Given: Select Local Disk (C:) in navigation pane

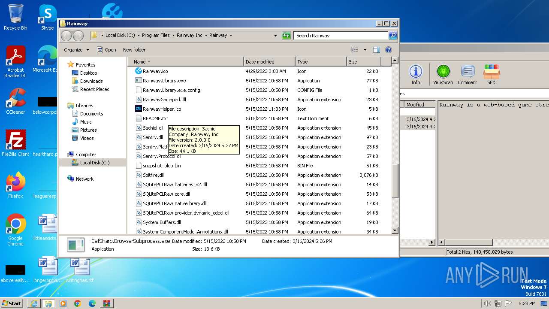Looking at the screenshot, I should tap(94, 163).
